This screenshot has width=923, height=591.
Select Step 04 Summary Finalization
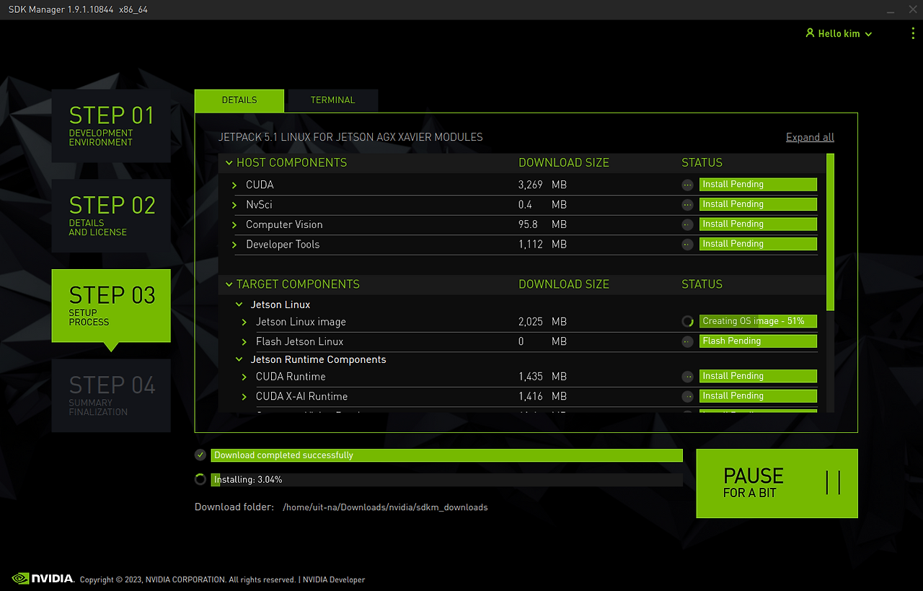[x=111, y=395]
